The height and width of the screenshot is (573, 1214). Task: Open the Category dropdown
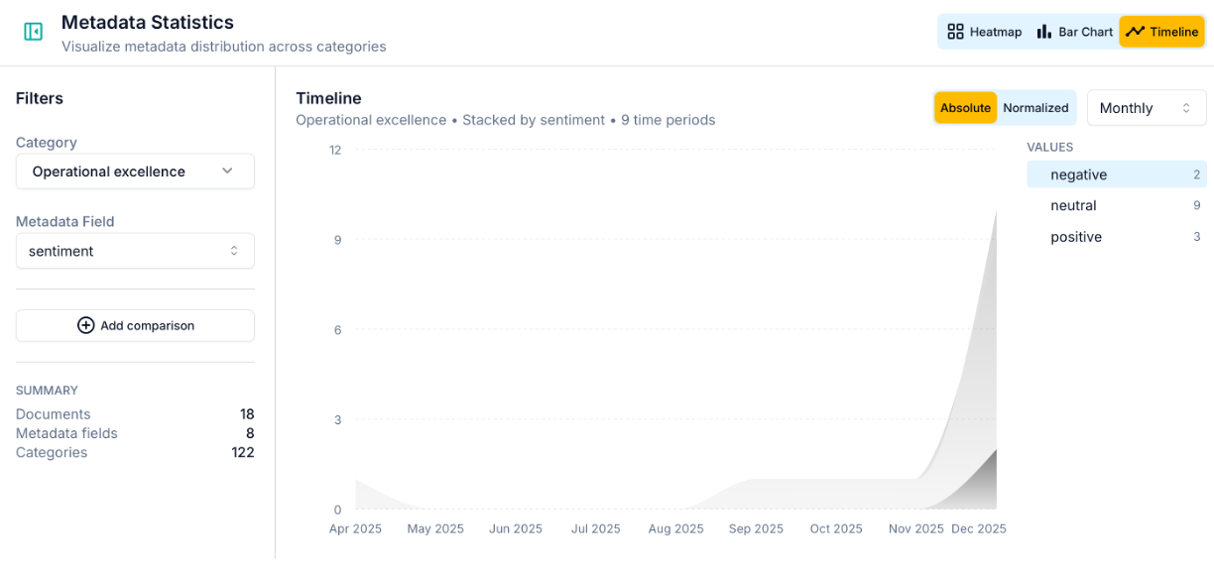tap(135, 172)
